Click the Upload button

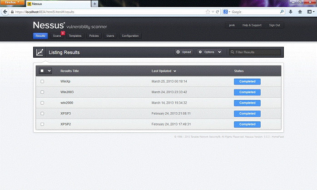(x=184, y=52)
